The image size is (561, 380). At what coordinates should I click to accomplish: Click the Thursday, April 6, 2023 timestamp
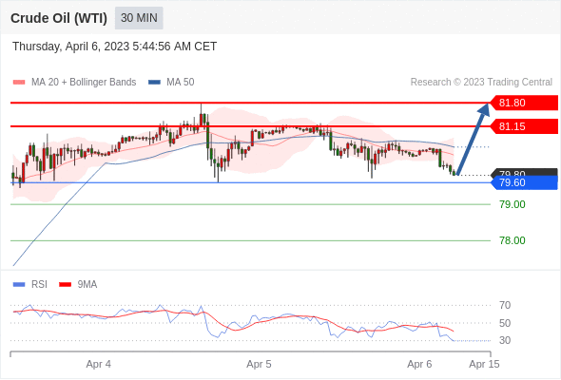[114, 47]
